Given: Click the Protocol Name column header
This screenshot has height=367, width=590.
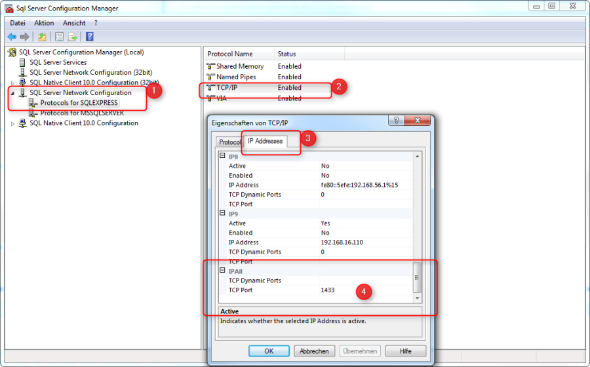Looking at the screenshot, I should click(x=239, y=54).
